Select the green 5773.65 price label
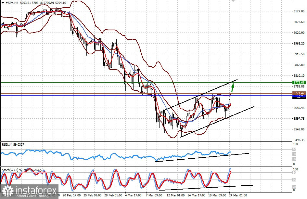The height and width of the screenshot is (199, 307). click(x=299, y=83)
